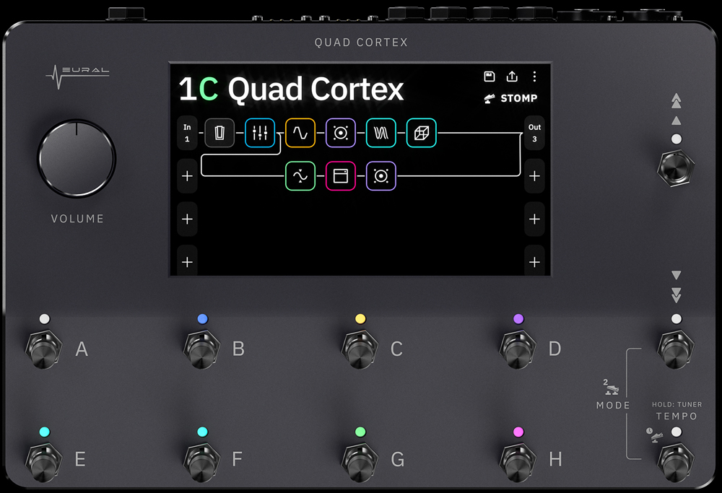Screen dimensions: 722x493
Task: Toggle footswitch A
Action: [x=44, y=349]
